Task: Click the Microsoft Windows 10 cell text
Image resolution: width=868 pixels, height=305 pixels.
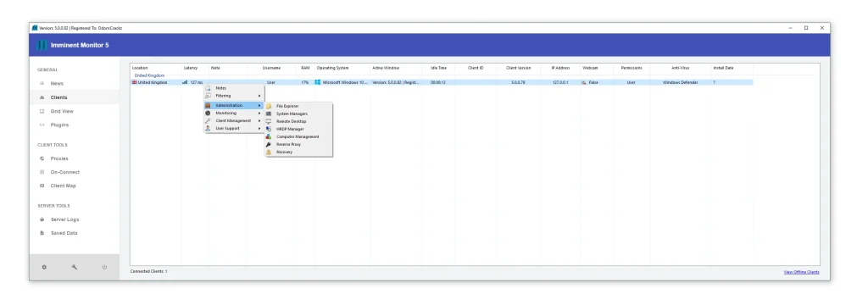Action: [x=345, y=82]
